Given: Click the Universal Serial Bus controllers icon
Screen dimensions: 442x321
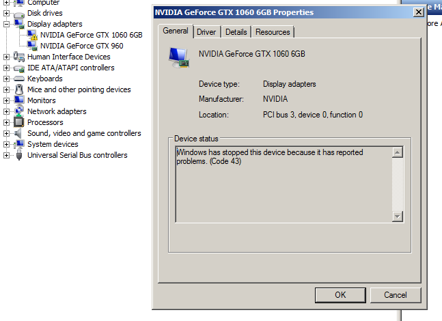Looking at the screenshot, I should coord(19,155).
